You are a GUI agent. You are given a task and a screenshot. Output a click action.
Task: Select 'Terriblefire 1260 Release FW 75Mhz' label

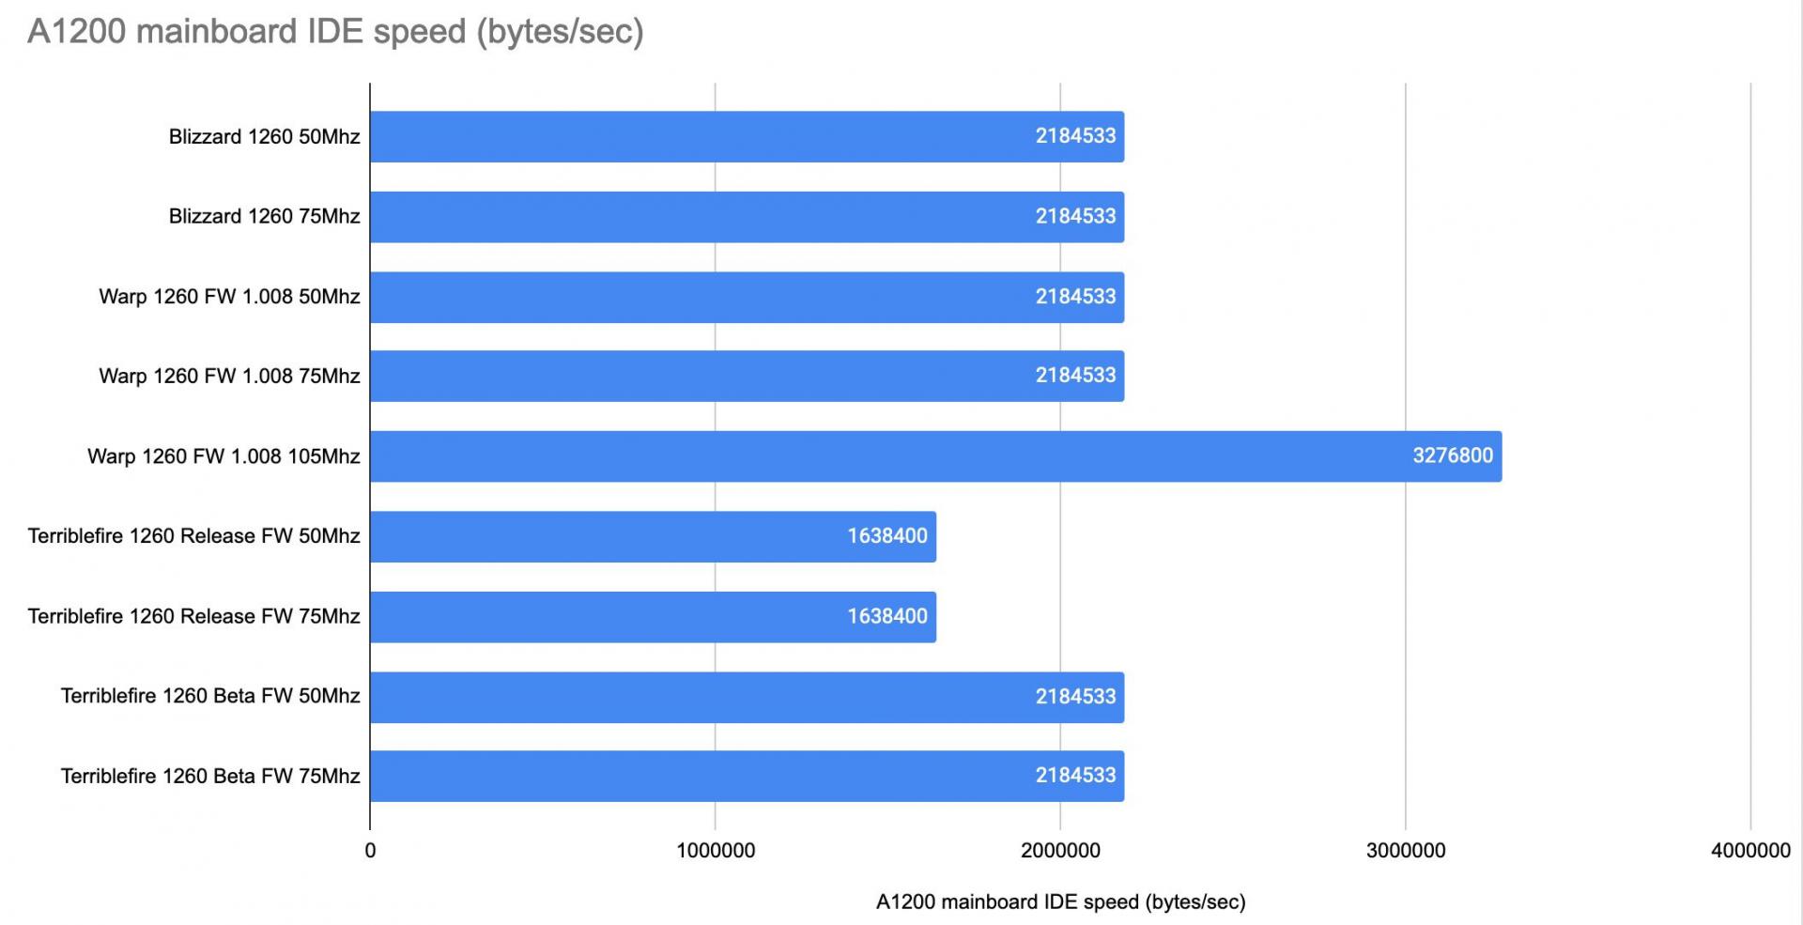[194, 616]
